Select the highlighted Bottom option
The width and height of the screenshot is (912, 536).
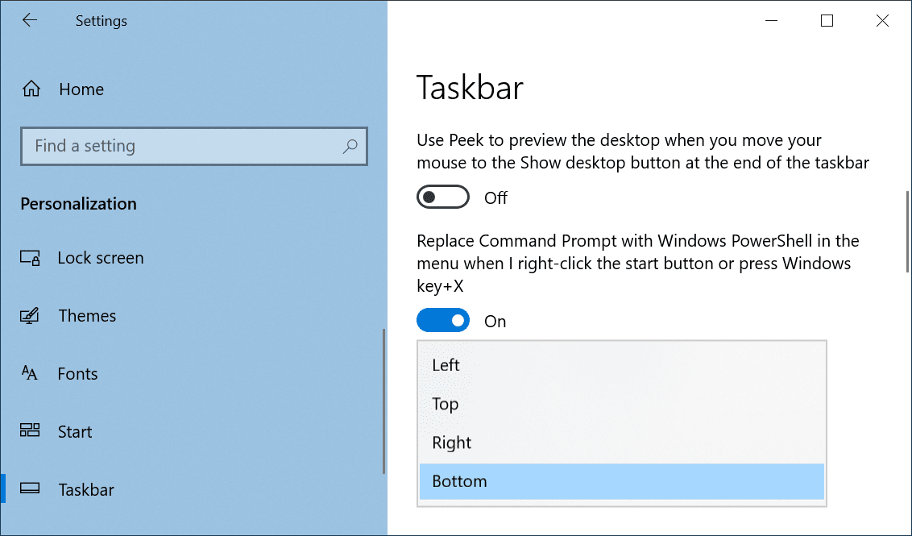click(459, 481)
